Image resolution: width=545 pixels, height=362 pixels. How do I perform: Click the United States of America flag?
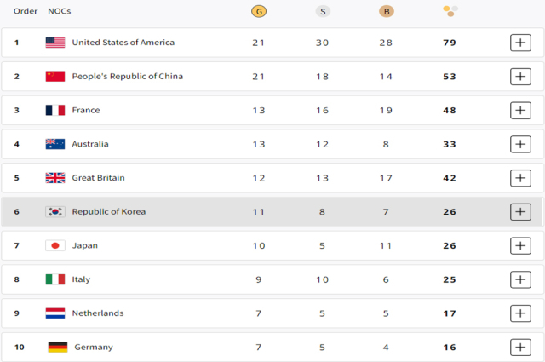[x=55, y=43]
